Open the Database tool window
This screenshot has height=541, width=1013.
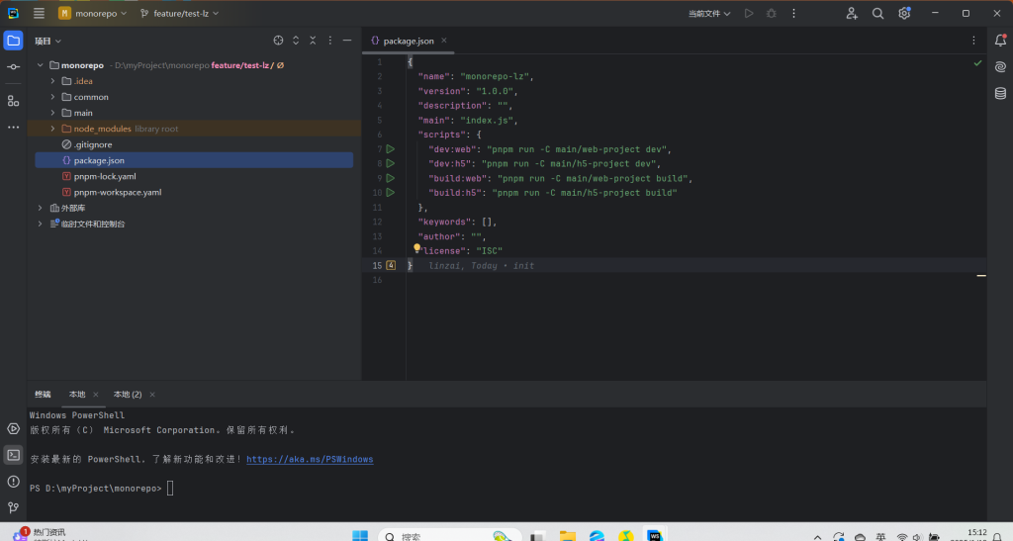pos(1000,94)
